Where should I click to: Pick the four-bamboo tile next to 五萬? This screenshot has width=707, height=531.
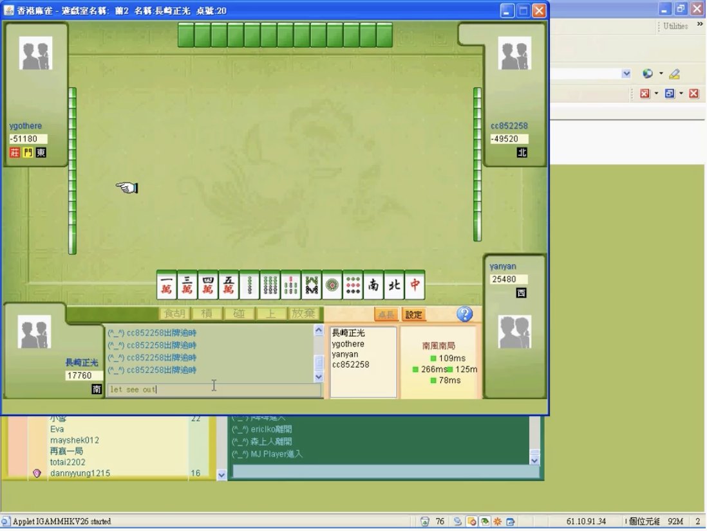pyautogui.click(x=249, y=285)
